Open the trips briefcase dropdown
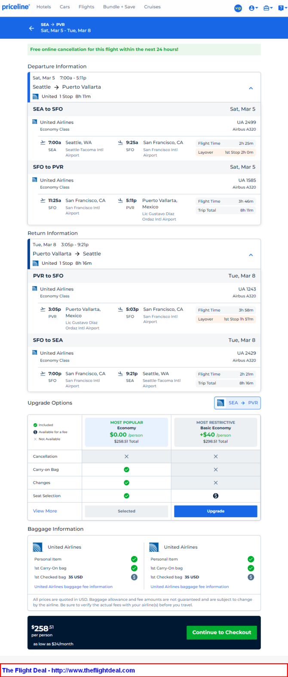This screenshot has width=288, height=677. [x=268, y=8]
